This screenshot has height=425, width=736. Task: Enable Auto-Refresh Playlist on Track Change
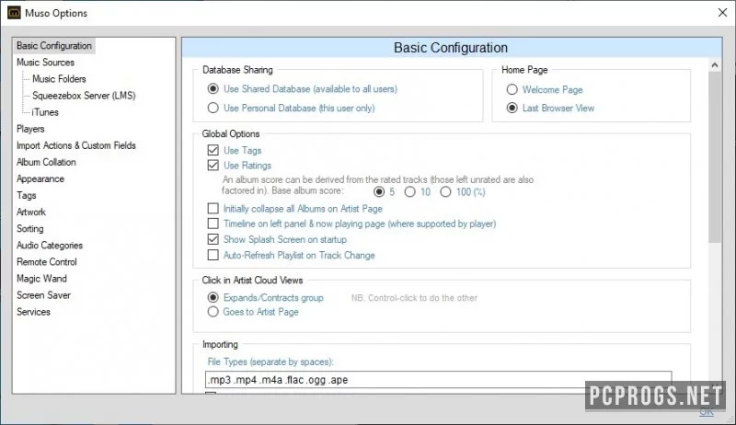[213, 255]
